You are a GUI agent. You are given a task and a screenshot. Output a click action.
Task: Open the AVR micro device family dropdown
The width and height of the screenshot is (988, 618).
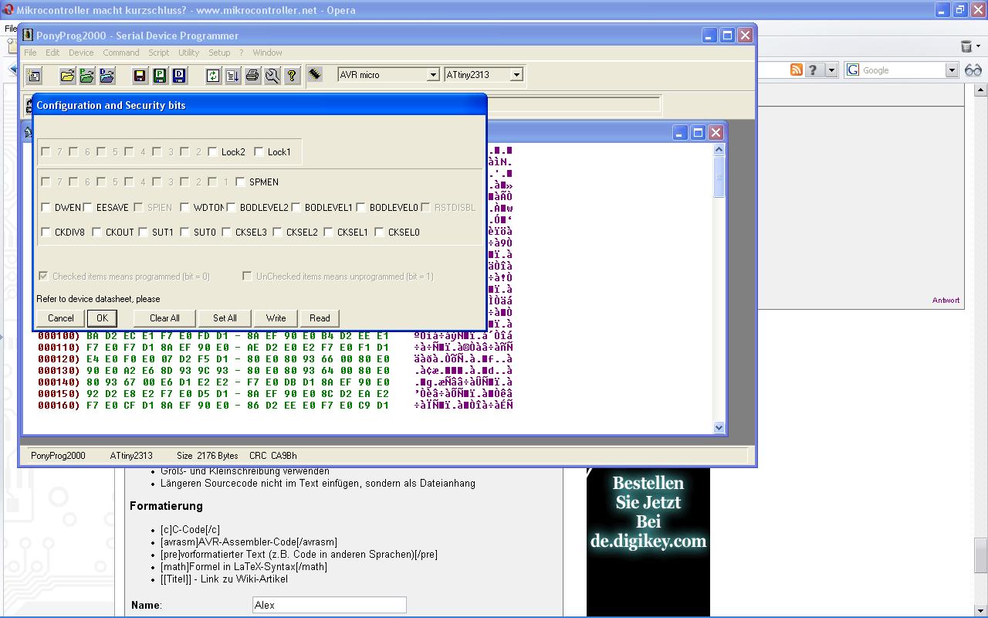433,75
